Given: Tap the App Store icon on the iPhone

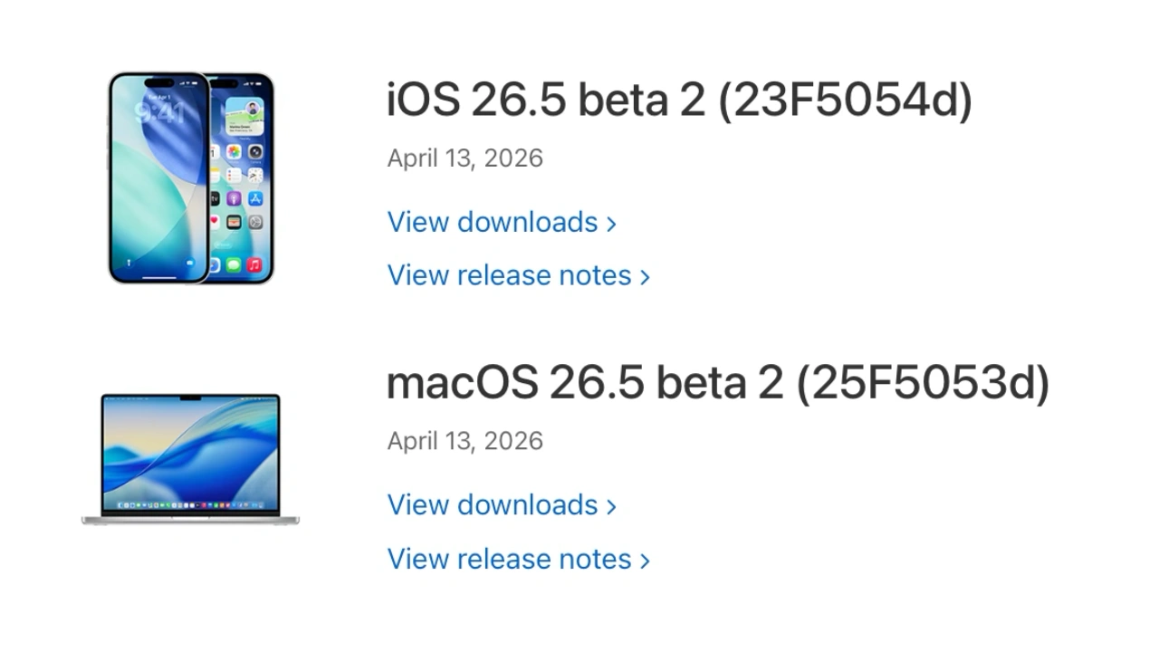Looking at the screenshot, I should [254, 197].
